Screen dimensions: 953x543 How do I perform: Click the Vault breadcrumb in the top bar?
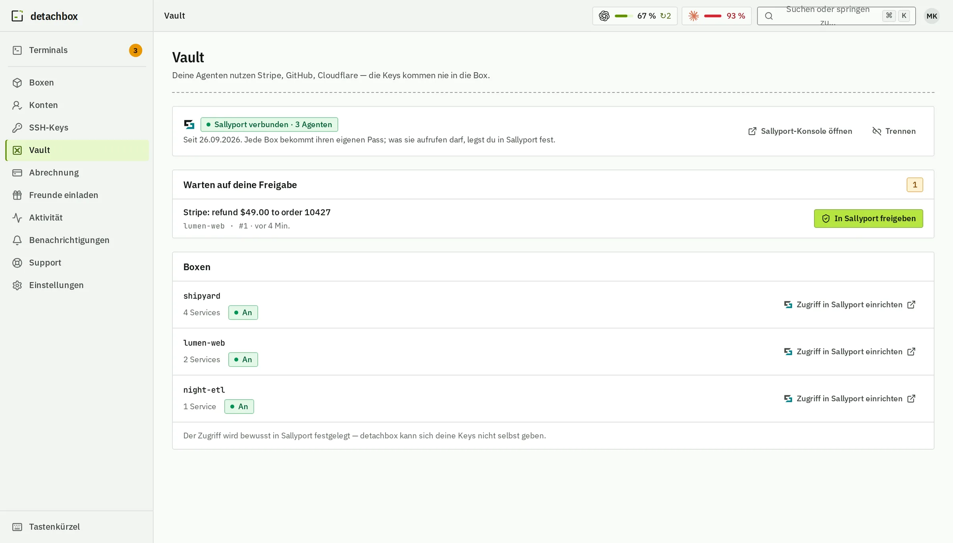(x=175, y=16)
